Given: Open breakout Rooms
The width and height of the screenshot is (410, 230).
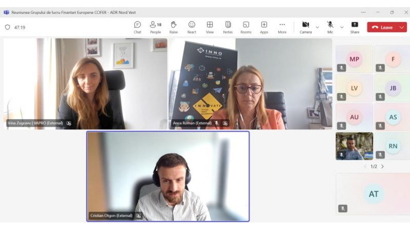Looking at the screenshot, I should (x=246, y=27).
